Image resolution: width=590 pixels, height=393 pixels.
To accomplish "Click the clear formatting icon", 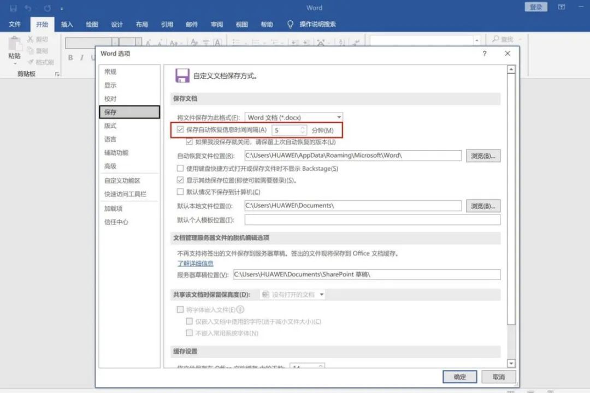I will (x=194, y=43).
